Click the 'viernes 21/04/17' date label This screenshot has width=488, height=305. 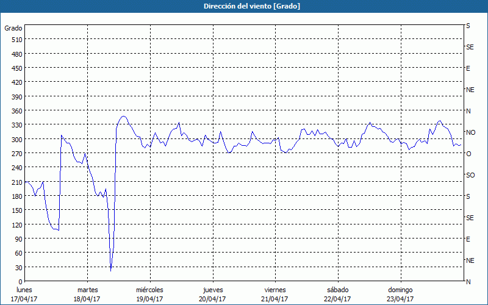[x=275, y=295]
